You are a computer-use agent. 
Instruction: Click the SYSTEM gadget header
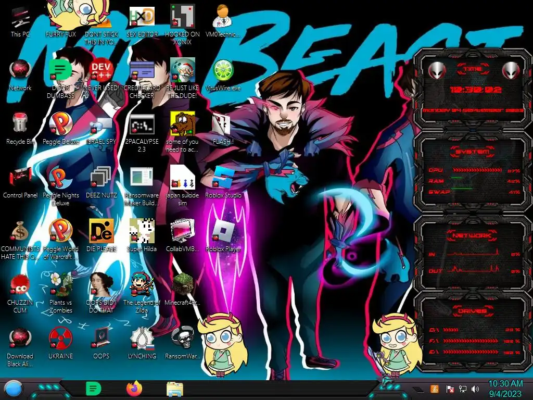[x=473, y=152]
